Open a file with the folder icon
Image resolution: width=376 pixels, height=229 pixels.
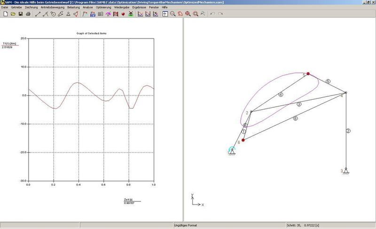point(13,14)
